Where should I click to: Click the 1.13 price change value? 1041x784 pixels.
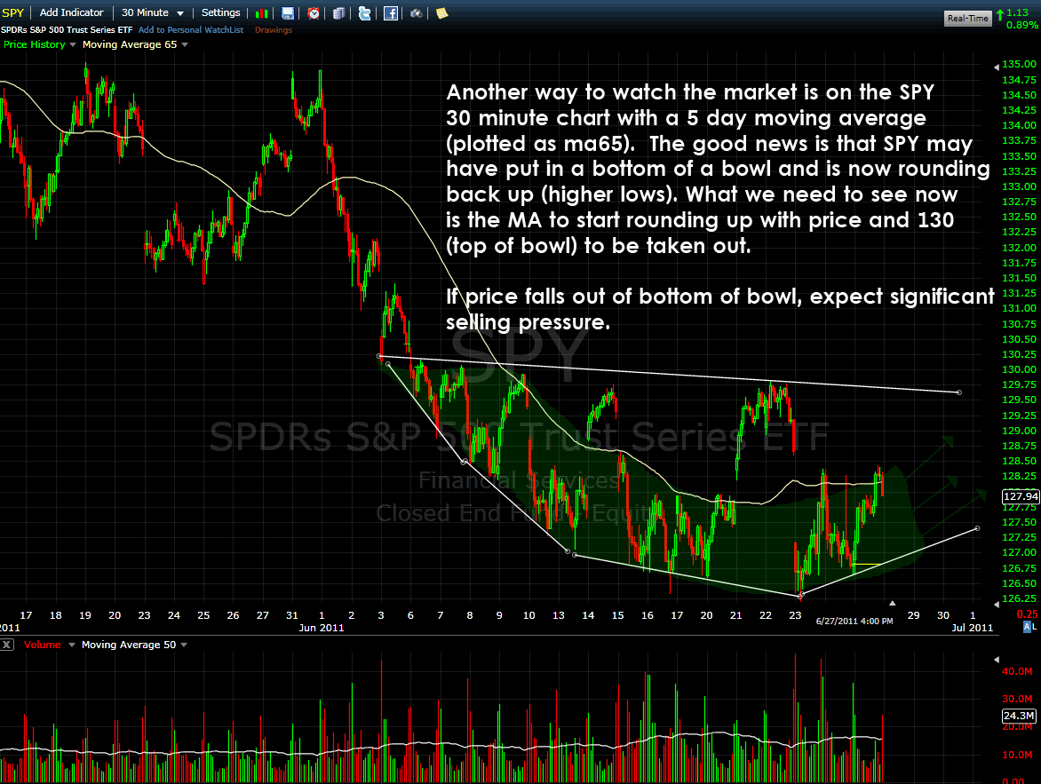point(1018,12)
